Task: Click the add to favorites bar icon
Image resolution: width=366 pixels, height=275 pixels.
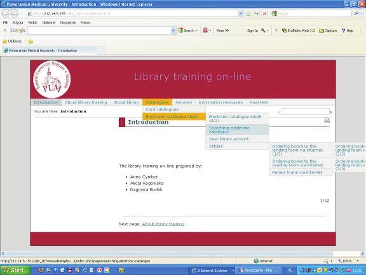Action: (x=30, y=41)
